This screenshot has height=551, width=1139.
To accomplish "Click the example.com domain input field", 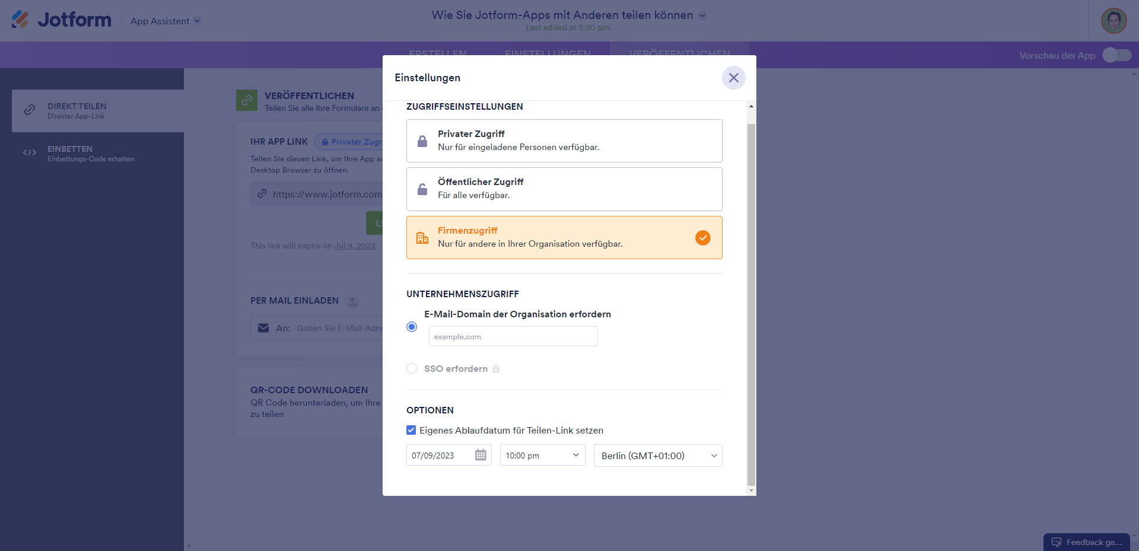I will [x=513, y=336].
